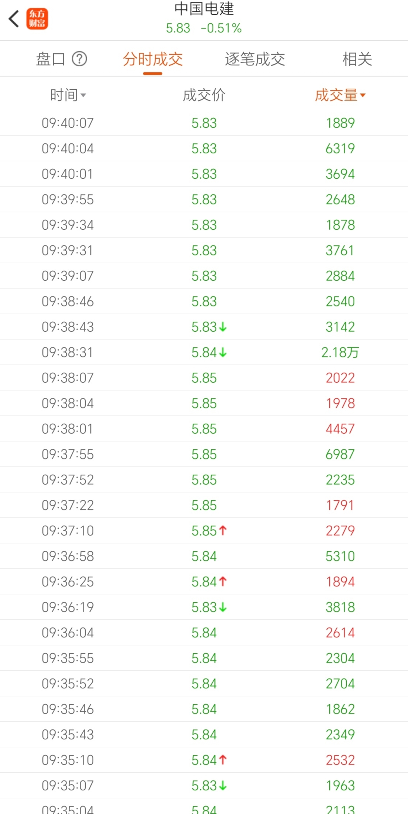The width and height of the screenshot is (408, 814).
Task: Tap the red up arrow at 09:37:10
Action: click(223, 531)
